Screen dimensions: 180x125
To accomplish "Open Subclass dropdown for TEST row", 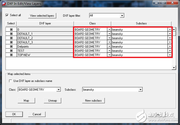I will point(169,51).
